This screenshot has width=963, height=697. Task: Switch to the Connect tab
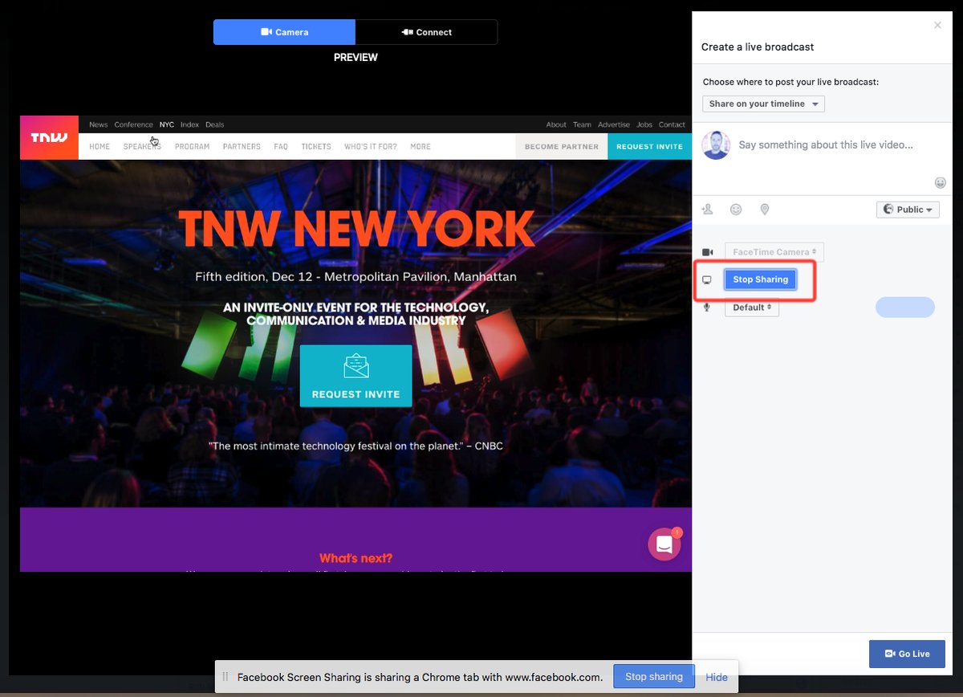tap(426, 32)
